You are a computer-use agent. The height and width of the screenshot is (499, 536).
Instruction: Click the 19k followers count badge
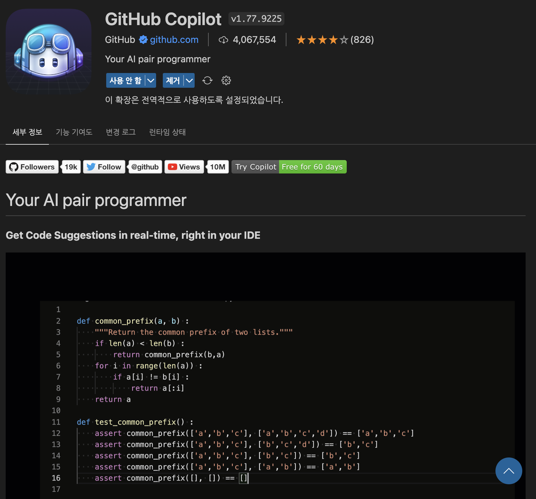click(x=71, y=167)
